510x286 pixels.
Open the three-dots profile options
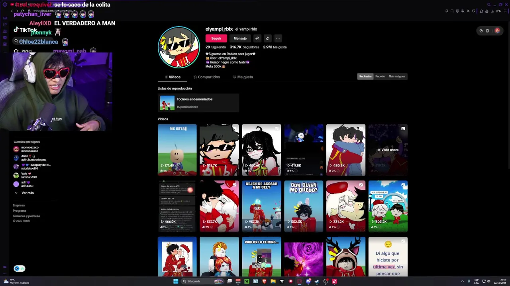pos(278,39)
